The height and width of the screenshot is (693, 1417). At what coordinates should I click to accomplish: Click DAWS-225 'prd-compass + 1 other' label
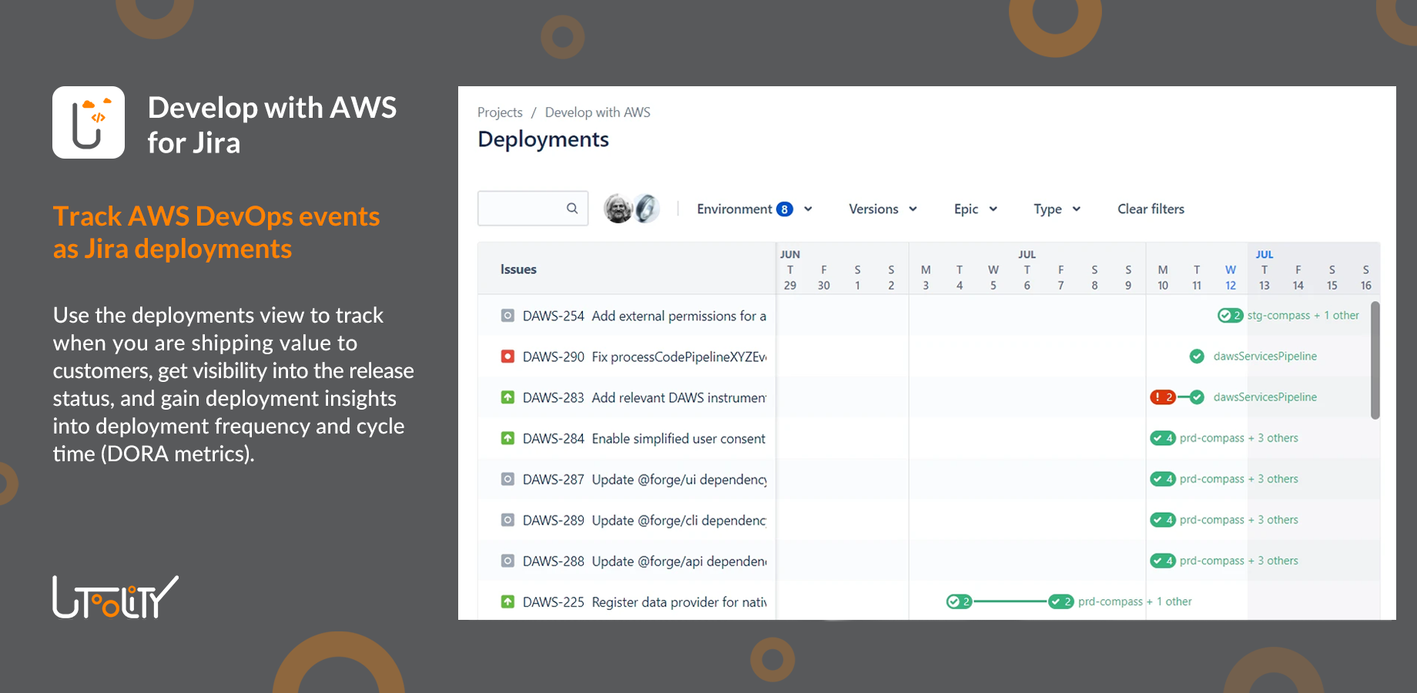point(1135,601)
